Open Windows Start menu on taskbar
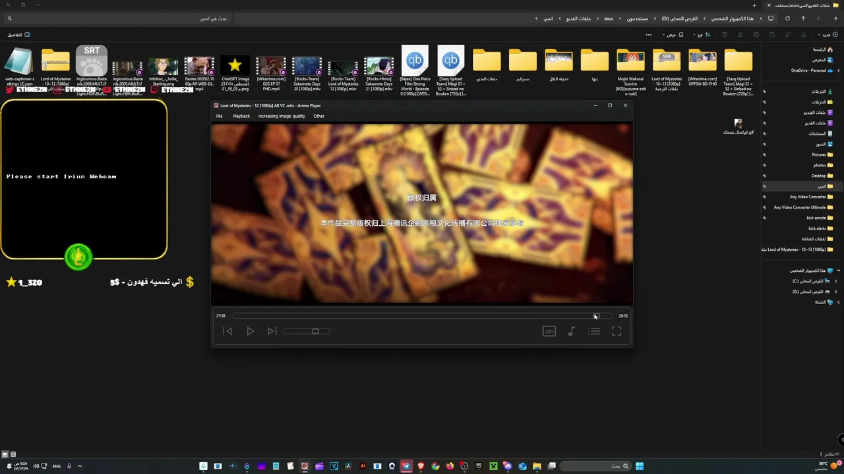Viewport: 844px width, 474px height. point(639,466)
